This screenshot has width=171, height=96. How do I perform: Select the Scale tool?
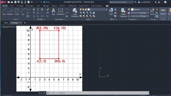click(38, 16)
